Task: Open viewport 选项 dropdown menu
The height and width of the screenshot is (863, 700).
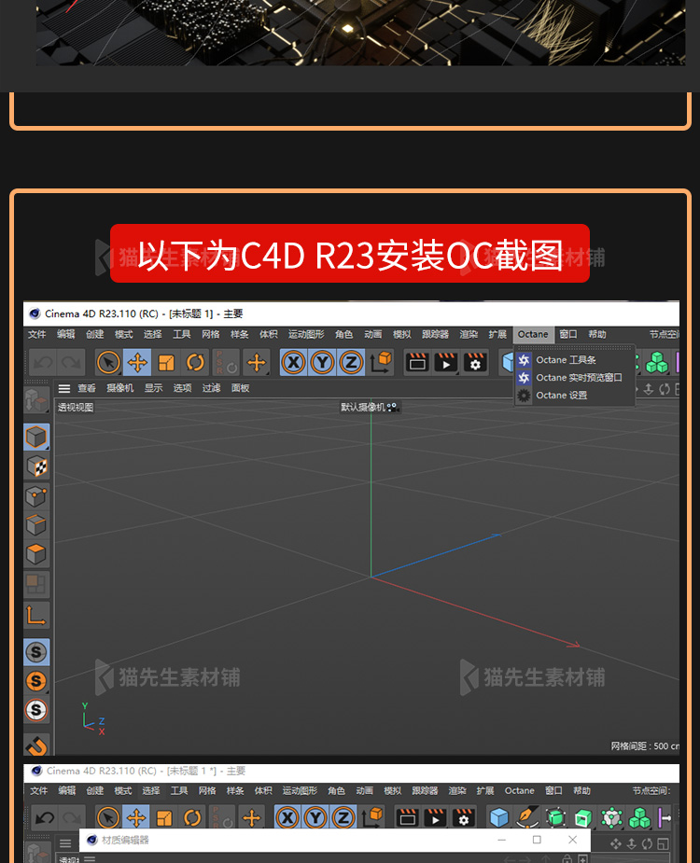Action: [x=182, y=388]
